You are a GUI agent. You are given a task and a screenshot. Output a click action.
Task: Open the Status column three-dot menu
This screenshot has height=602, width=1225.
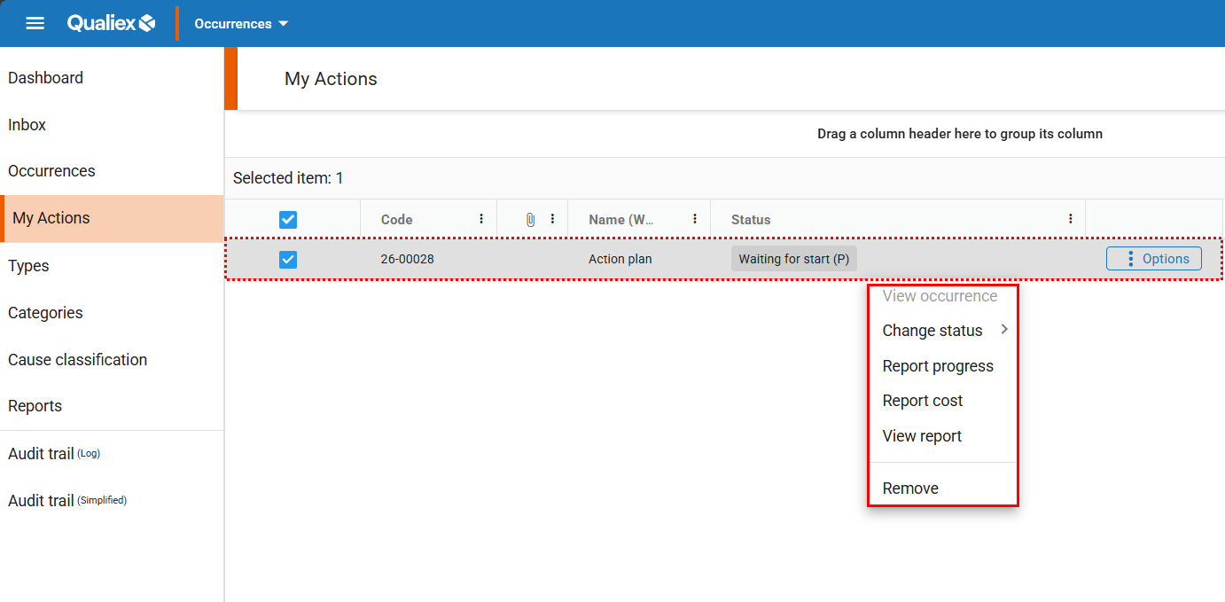coord(1071,219)
